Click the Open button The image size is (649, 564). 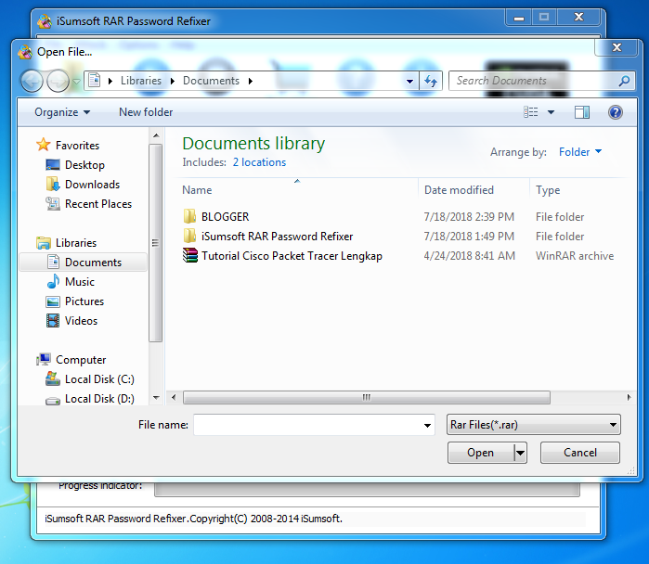[x=480, y=453]
